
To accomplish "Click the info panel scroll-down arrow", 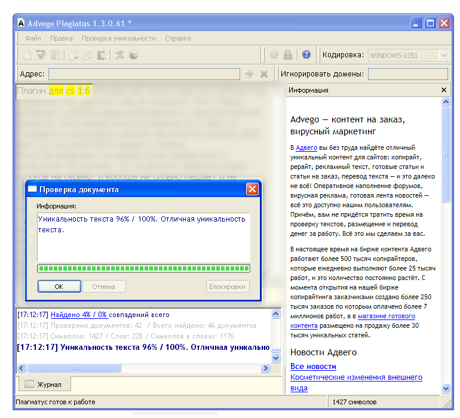I will point(446,388).
